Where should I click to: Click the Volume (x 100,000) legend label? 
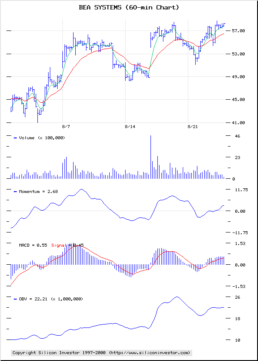[42, 138]
